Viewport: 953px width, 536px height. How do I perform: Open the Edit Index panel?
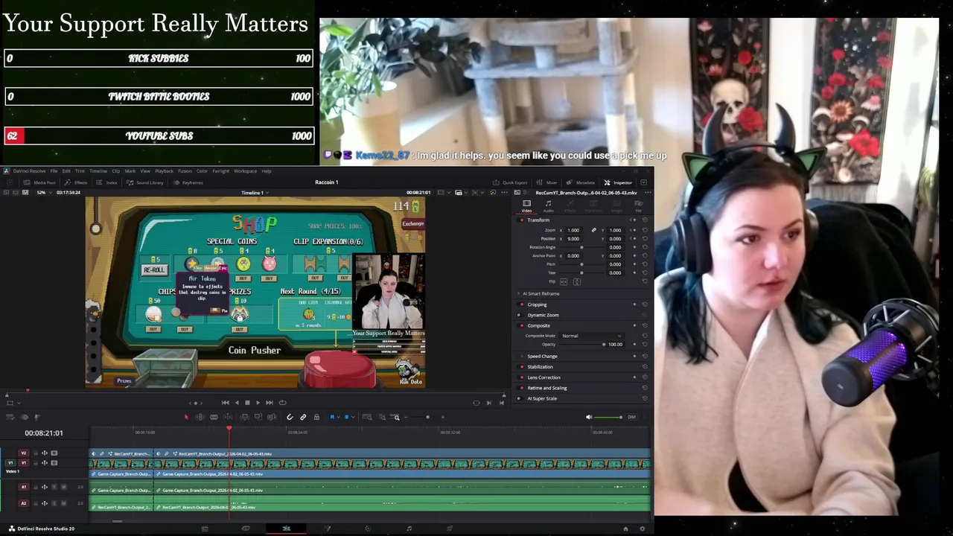pyautogui.click(x=107, y=182)
